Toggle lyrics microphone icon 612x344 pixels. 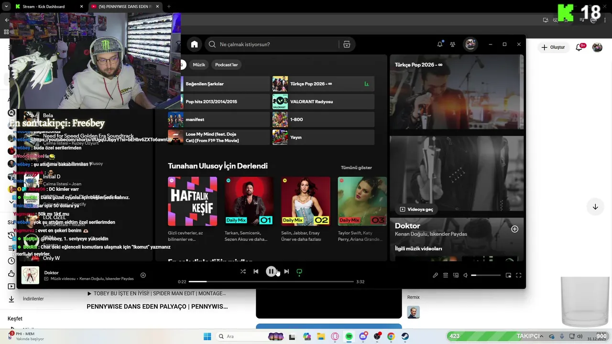[x=435, y=275]
